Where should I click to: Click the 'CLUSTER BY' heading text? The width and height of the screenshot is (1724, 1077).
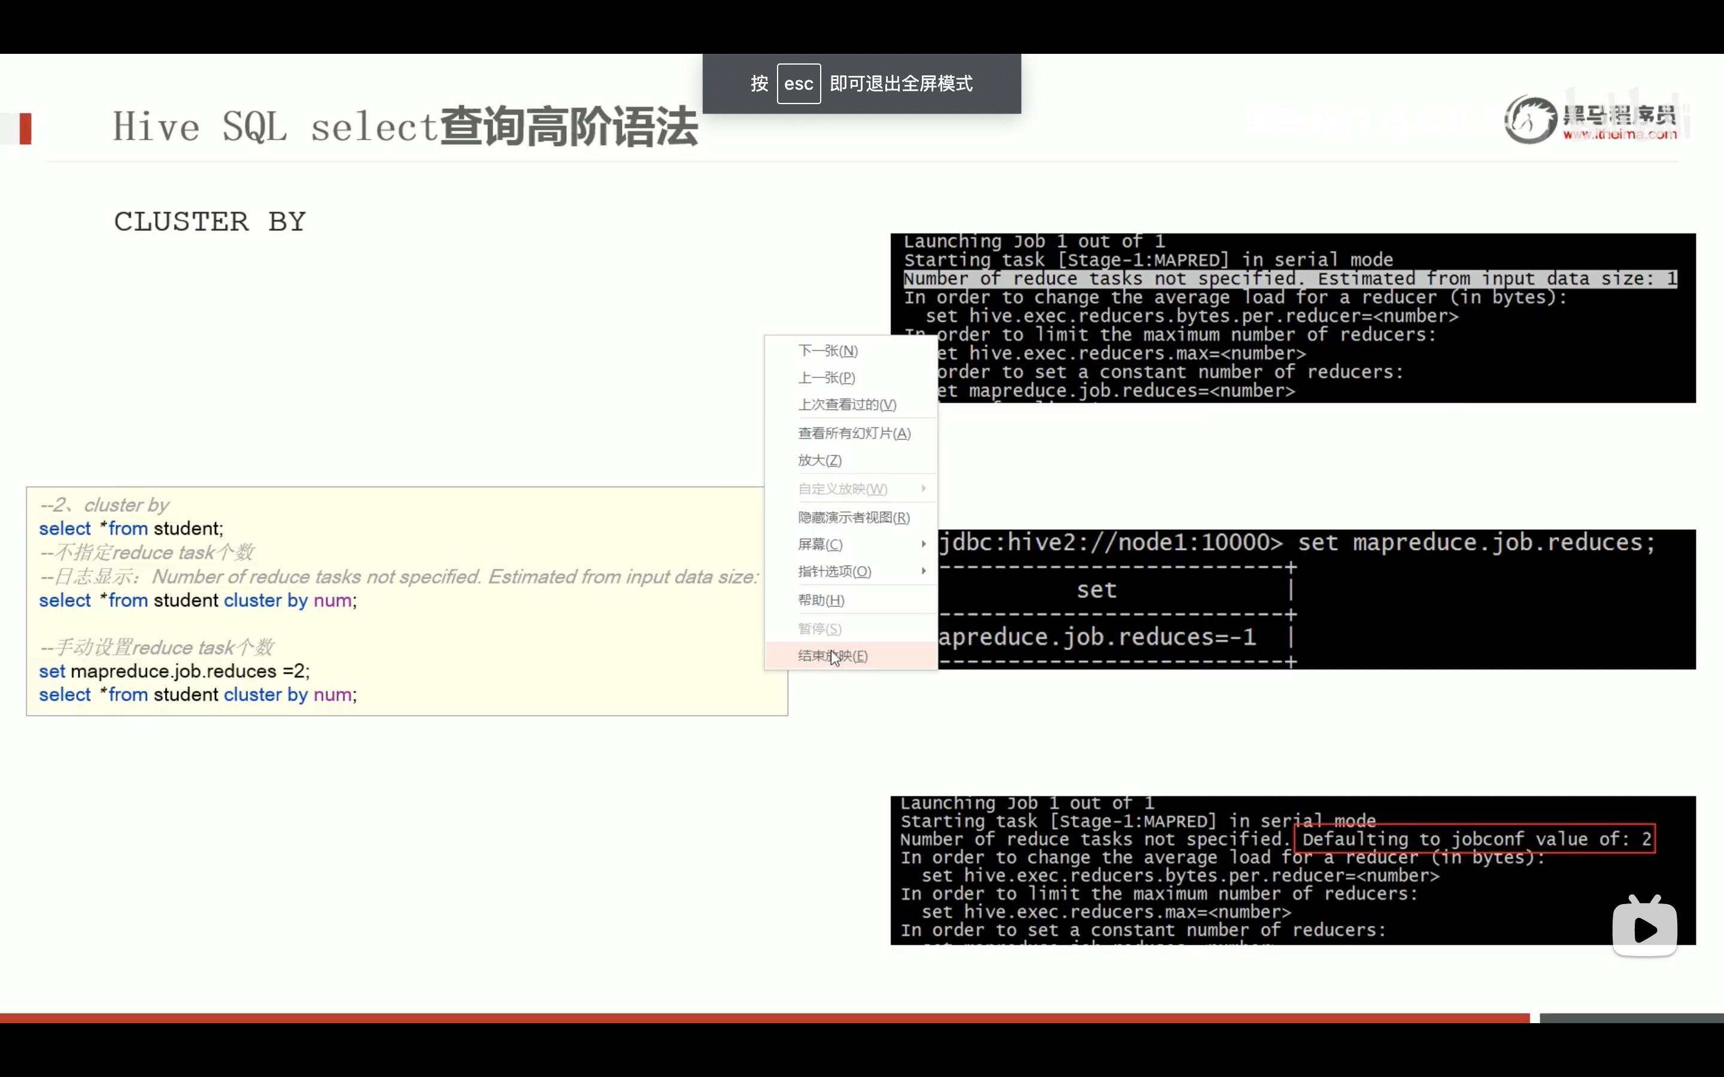click(x=210, y=221)
